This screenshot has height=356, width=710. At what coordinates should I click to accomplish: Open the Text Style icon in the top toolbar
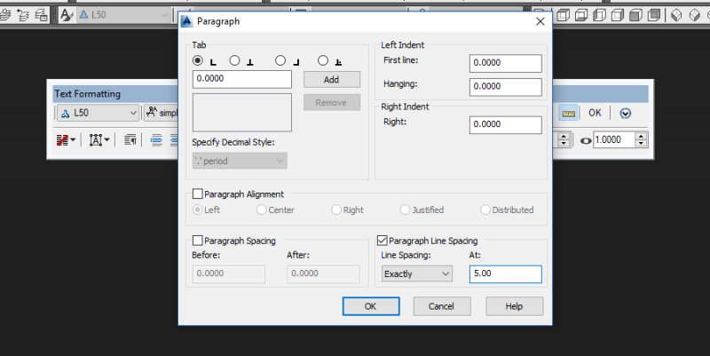(x=67, y=15)
